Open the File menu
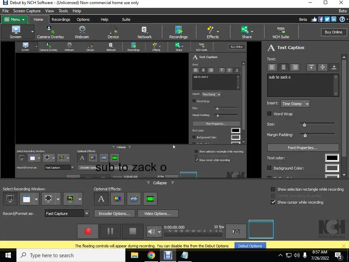Screen dimensions: 349x262 pos(5,11)
